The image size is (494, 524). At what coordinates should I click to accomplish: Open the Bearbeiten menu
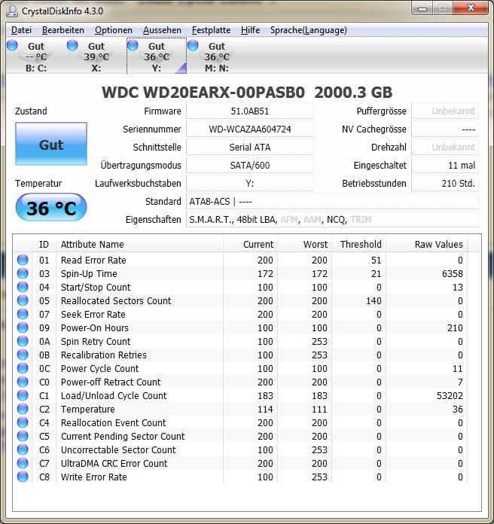[x=63, y=30]
